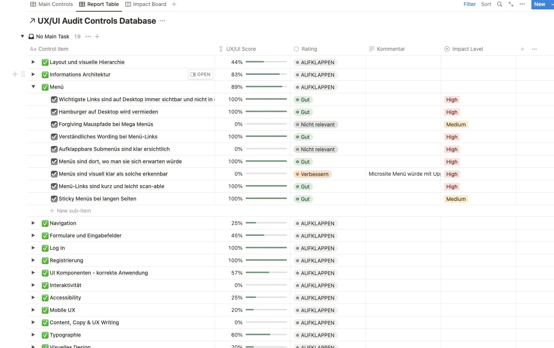Click the Filter button
The image size is (554, 348).
(x=469, y=4)
